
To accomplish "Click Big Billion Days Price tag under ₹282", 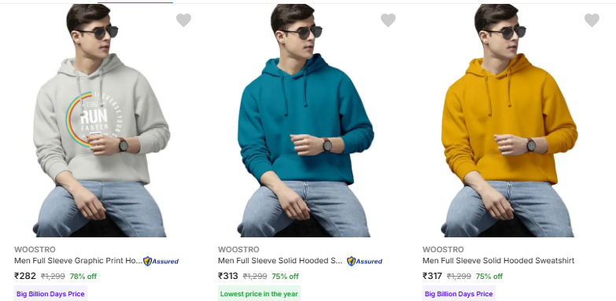I will tap(50, 294).
